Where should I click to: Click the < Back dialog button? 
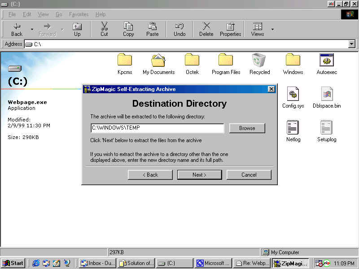(150, 175)
